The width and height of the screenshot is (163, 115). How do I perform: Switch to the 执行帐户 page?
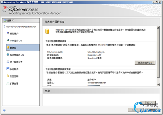(14, 69)
